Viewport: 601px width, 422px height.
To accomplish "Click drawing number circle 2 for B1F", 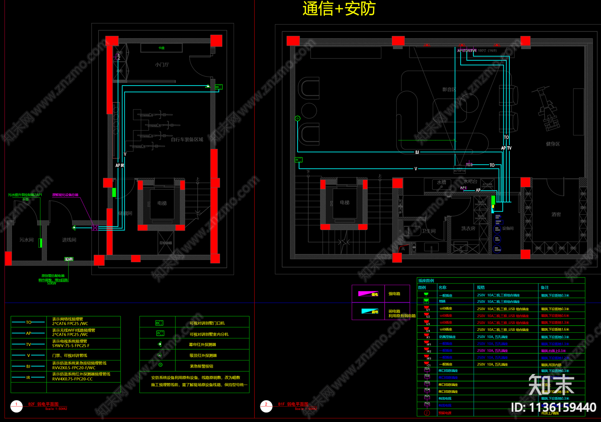I will [266, 406].
